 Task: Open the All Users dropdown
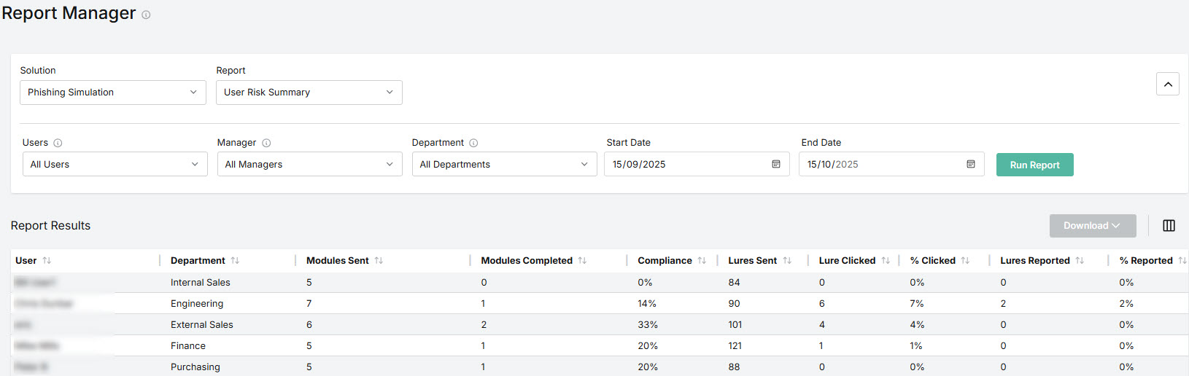click(x=115, y=164)
